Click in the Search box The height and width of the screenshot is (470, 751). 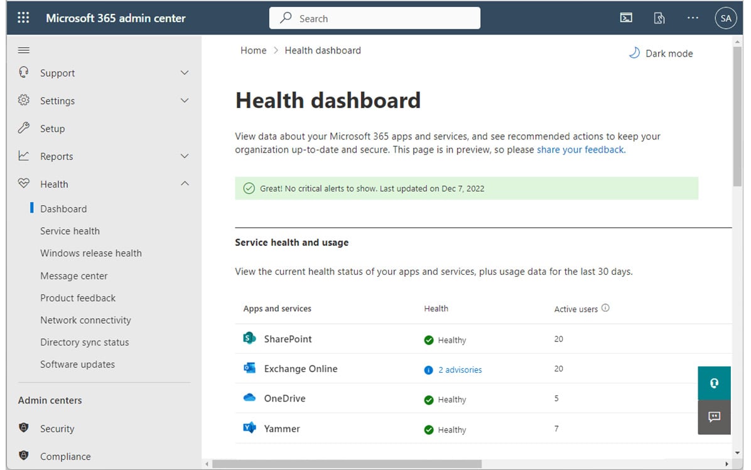pyautogui.click(x=374, y=18)
